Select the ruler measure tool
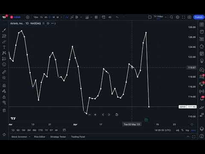 pyautogui.click(x=4, y=72)
